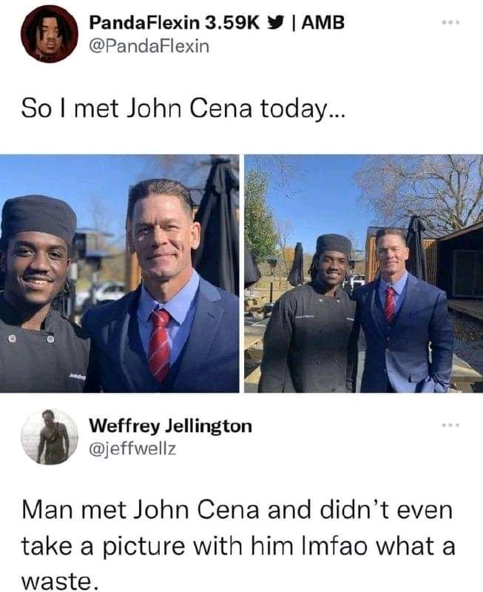Click the AMB label after the username
Viewport: 483px width, 592px height.
tap(323, 23)
